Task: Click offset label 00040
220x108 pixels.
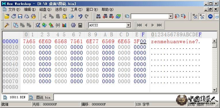Action: pyautogui.click(x=11, y=64)
